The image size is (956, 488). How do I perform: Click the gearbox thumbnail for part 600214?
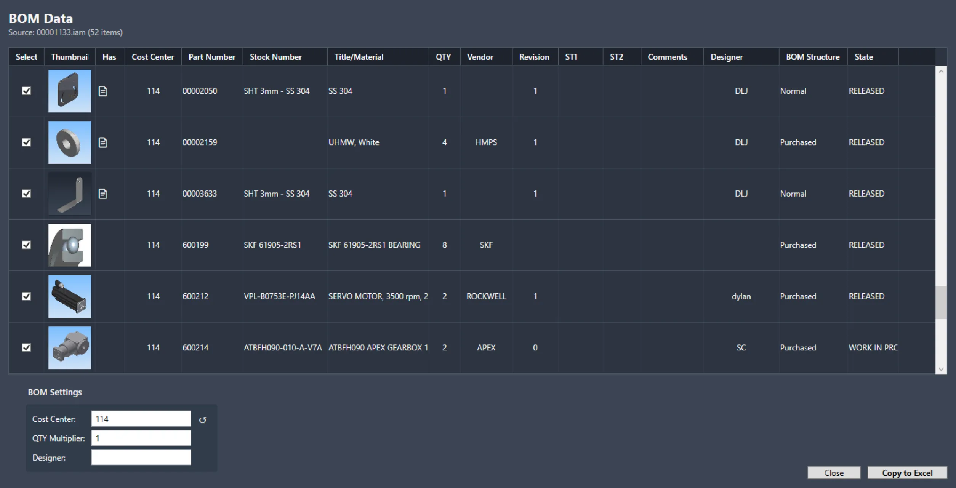[x=70, y=347]
